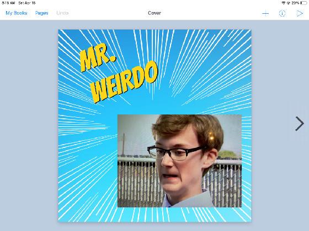Tap the Undo button

pos(62,13)
